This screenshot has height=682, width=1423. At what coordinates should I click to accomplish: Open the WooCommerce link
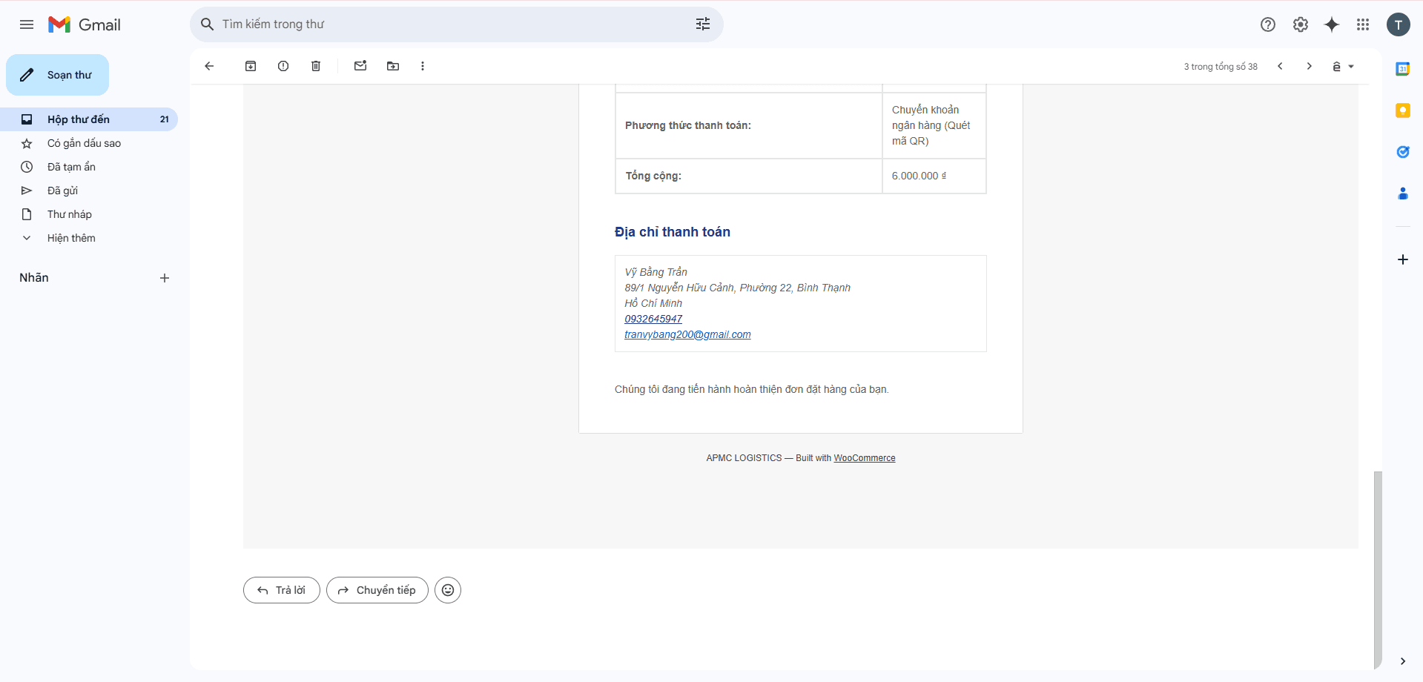click(864, 458)
